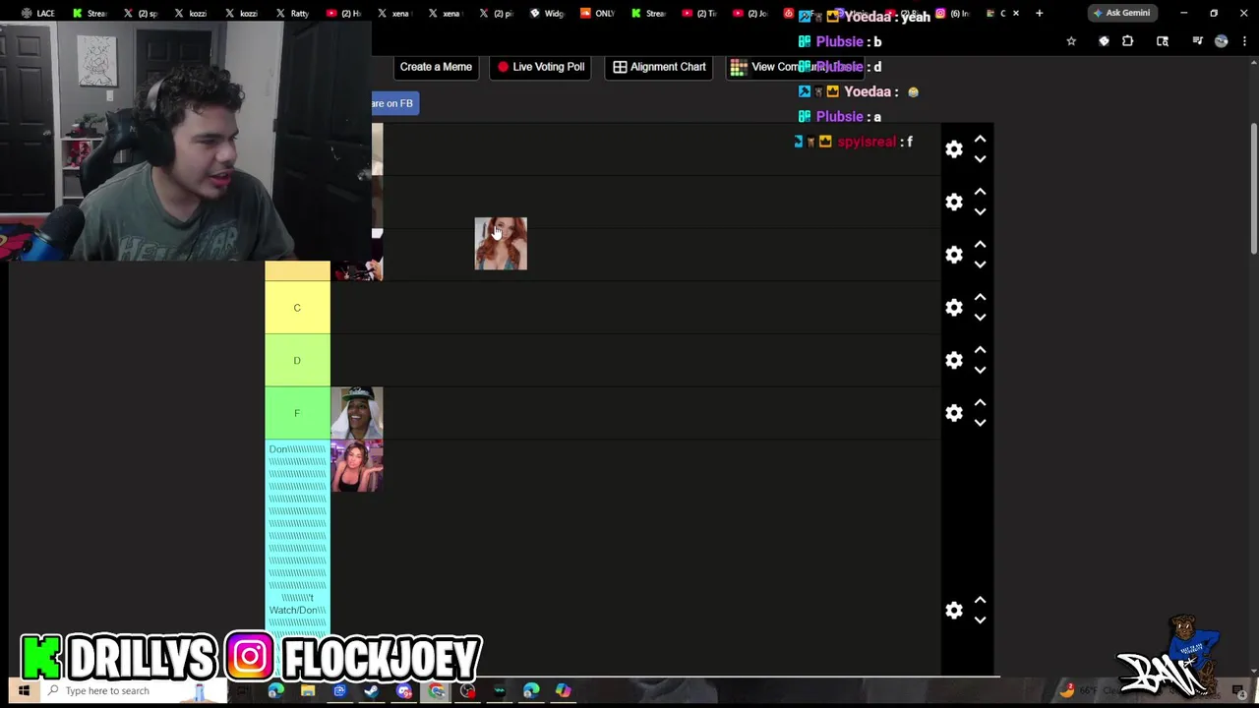Click the green F tier label
The image size is (1259, 708).
(x=297, y=413)
